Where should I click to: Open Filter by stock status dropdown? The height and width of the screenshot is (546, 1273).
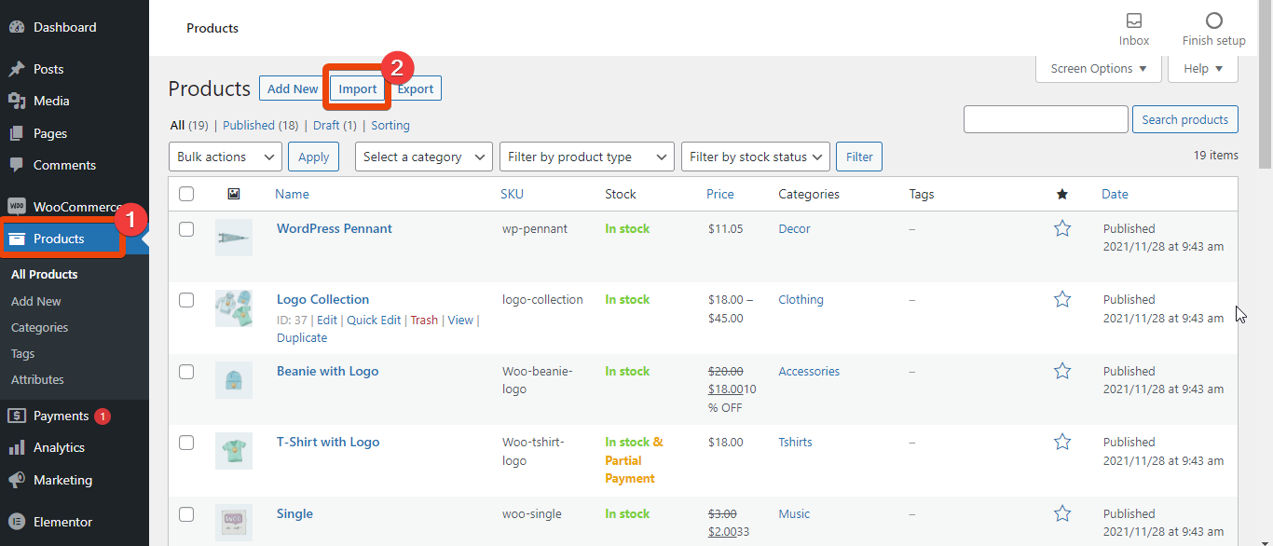click(755, 157)
